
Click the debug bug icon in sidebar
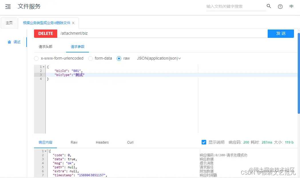click(9, 42)
